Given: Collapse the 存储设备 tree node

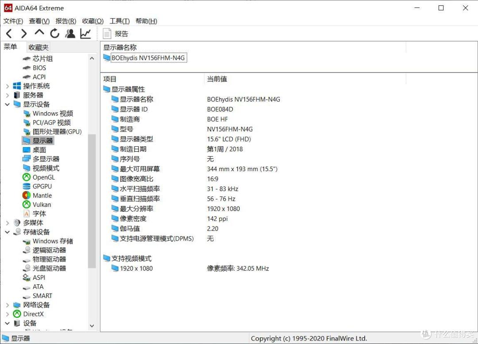Looking at the screenshot, I should pos(8,232).
